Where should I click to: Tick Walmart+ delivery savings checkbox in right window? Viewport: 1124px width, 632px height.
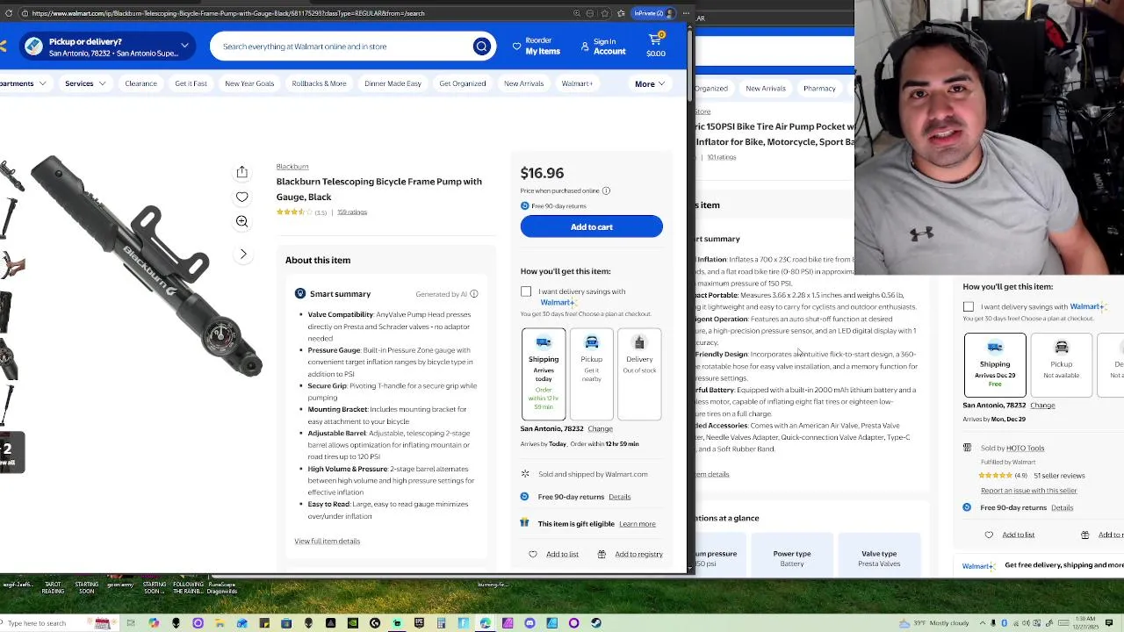click(x=969, y=306)
